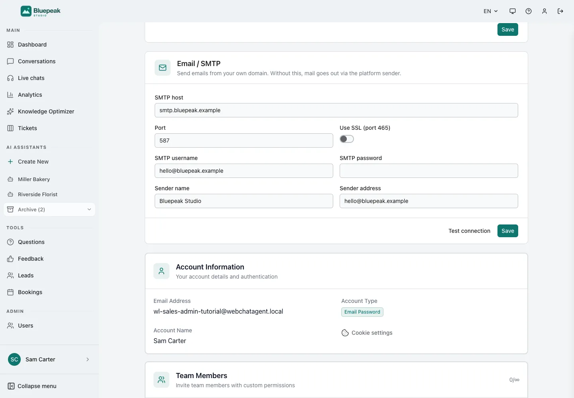574x398 pixels.
Task: Click Test connection button
Action: 469,231
